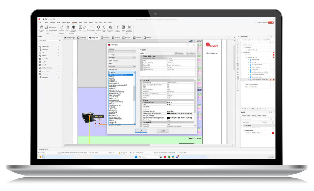Click the Add Best Beam Marker icon
The width and height of the screenshot is (314, 191).
coord(129,27)
